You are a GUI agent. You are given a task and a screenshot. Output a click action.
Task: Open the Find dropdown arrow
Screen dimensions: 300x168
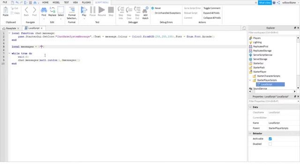(44, 19)
